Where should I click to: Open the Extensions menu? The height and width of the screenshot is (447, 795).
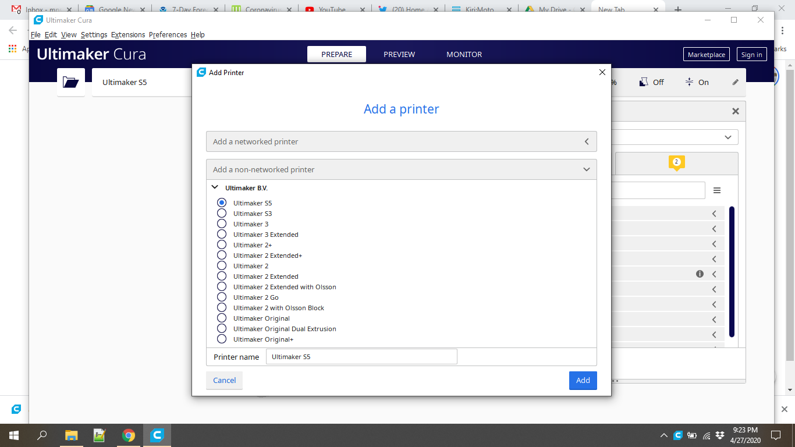[128, 34]
